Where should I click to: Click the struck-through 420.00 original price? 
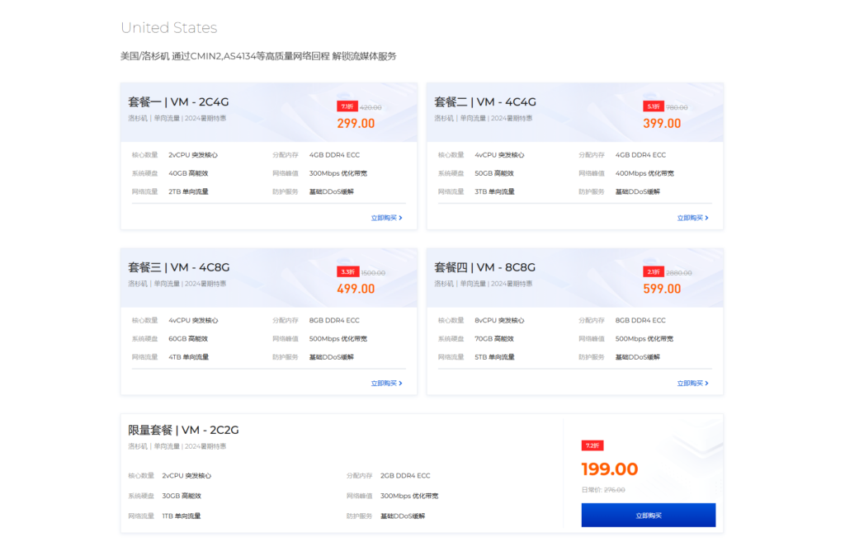(371, 108)
